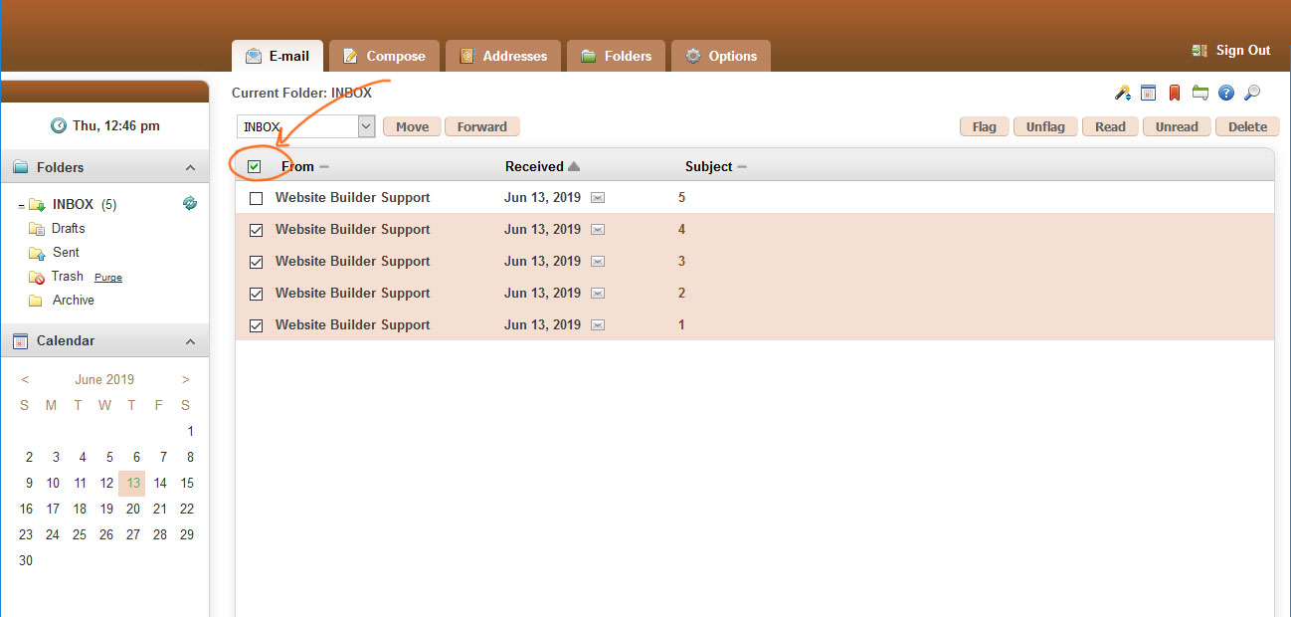This screenshot has height=617, width=1291.
Task: Switch to the E-mail tab
Action: click(277, 56)
